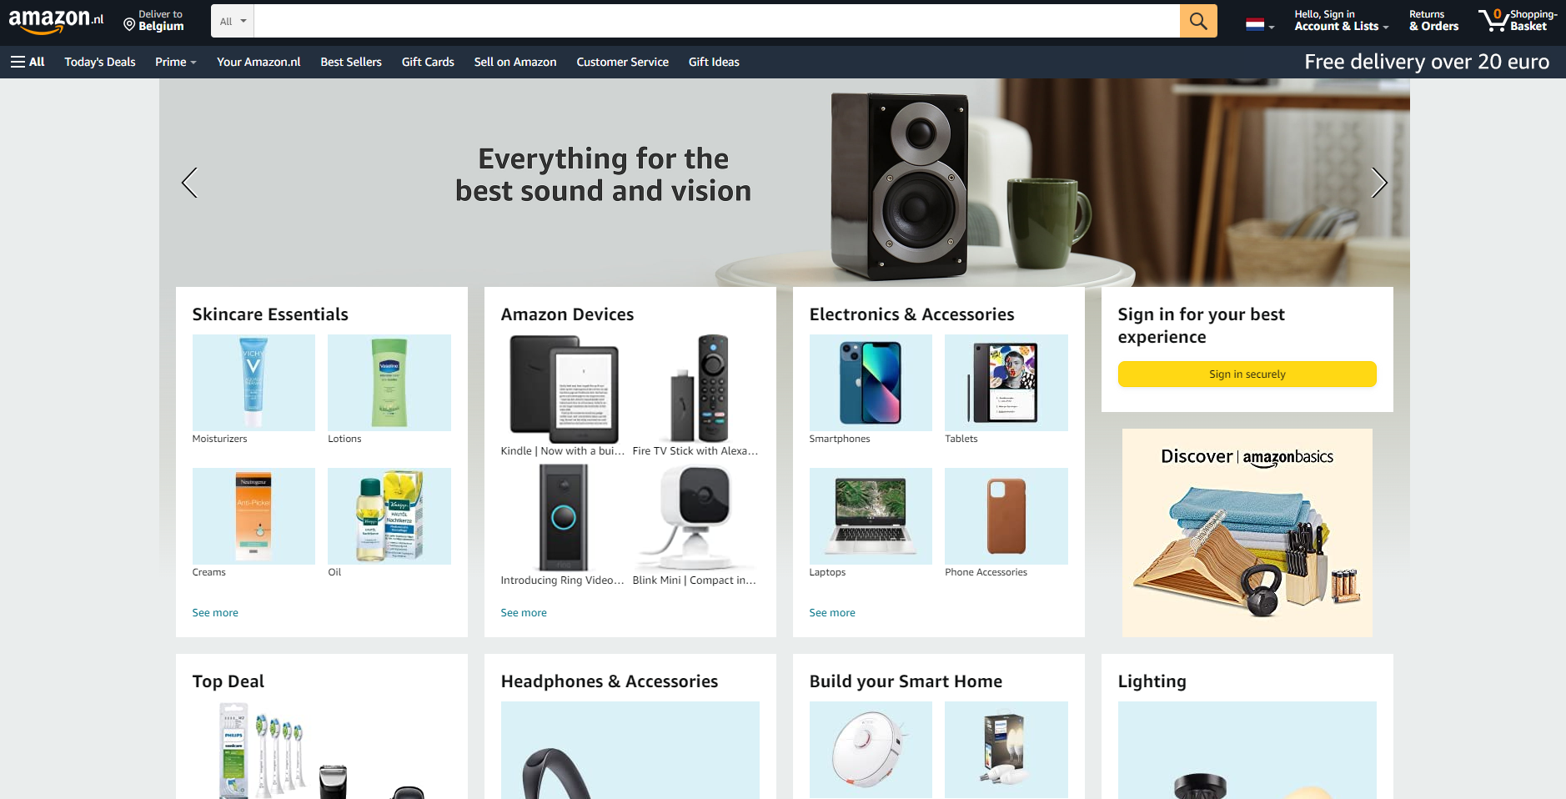Open Gift Cards navigation item
This screenshot has width=1566, height=799.
(x=428, y=62)
